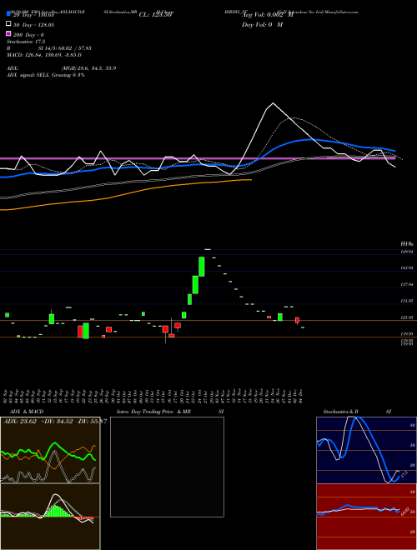The width and height of the screenshot is (417, 550).
Task: Click the tallest green candlestick near the peak
Action: coord(202,267)
